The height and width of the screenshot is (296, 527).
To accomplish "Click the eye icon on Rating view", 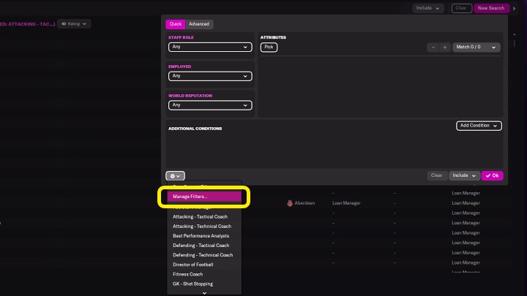I will [x=64, y=24].
